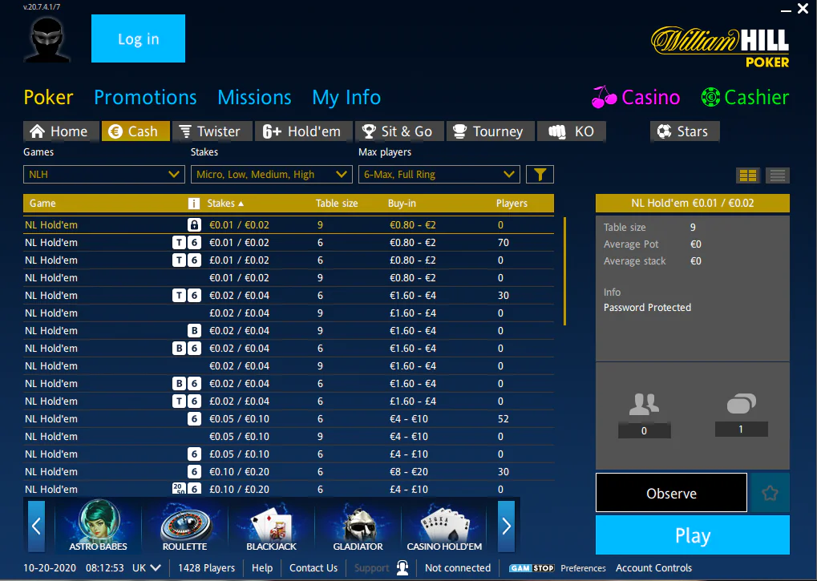817x581 pixels.
Task: Switch to list view layout icon
Action: coord(777,175)
